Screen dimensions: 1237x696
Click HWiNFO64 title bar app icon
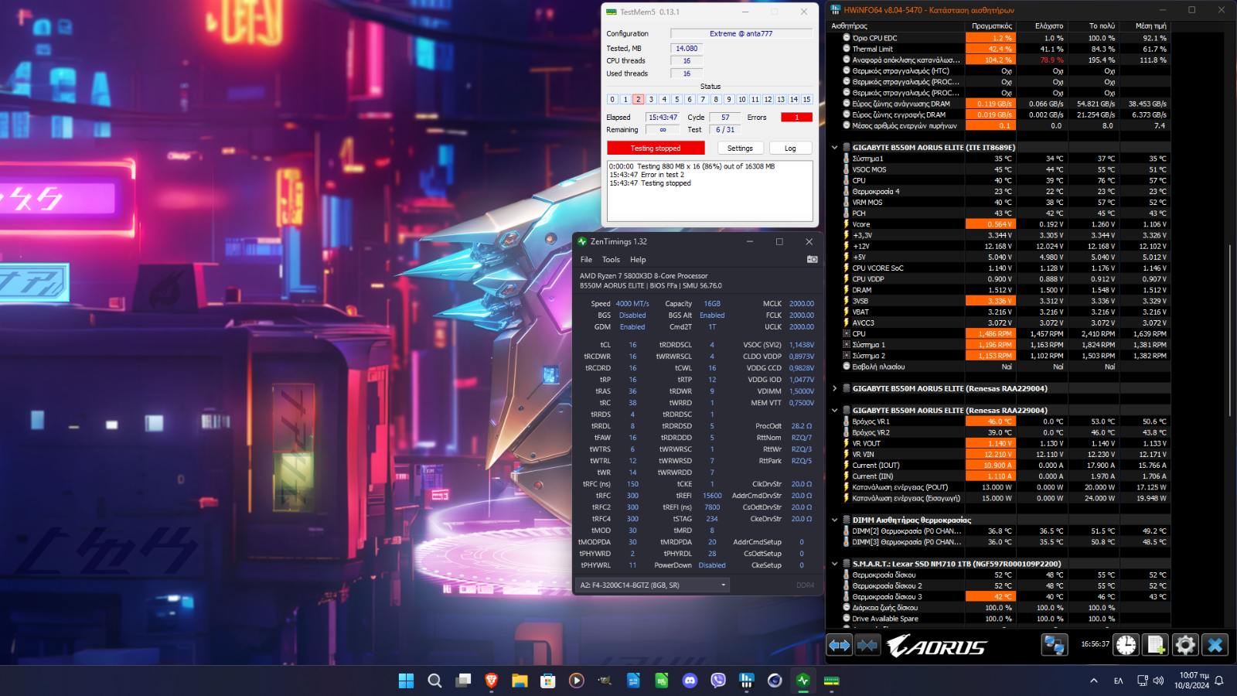835,10
